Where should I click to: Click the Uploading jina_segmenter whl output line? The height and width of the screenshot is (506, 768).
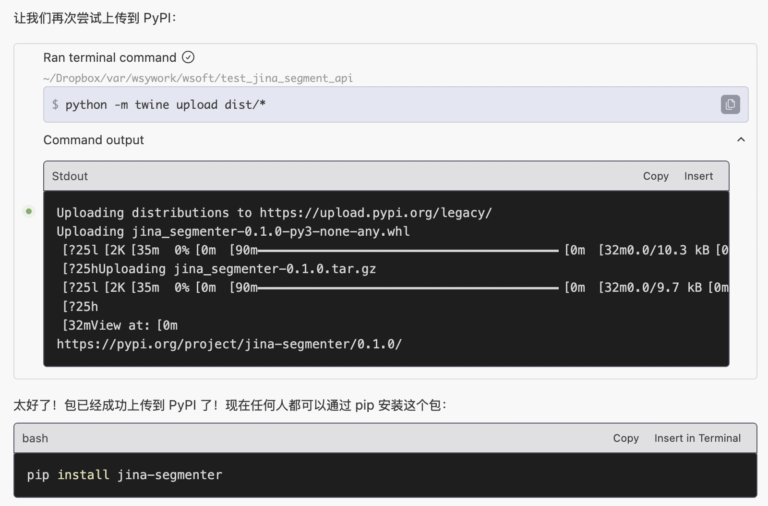click(233, 231)
